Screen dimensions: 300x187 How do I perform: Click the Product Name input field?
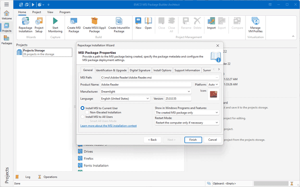146,85
